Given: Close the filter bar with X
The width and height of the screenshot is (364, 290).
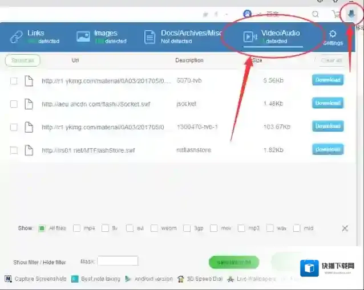Looking at the screenshot, I should pos(345,228).
